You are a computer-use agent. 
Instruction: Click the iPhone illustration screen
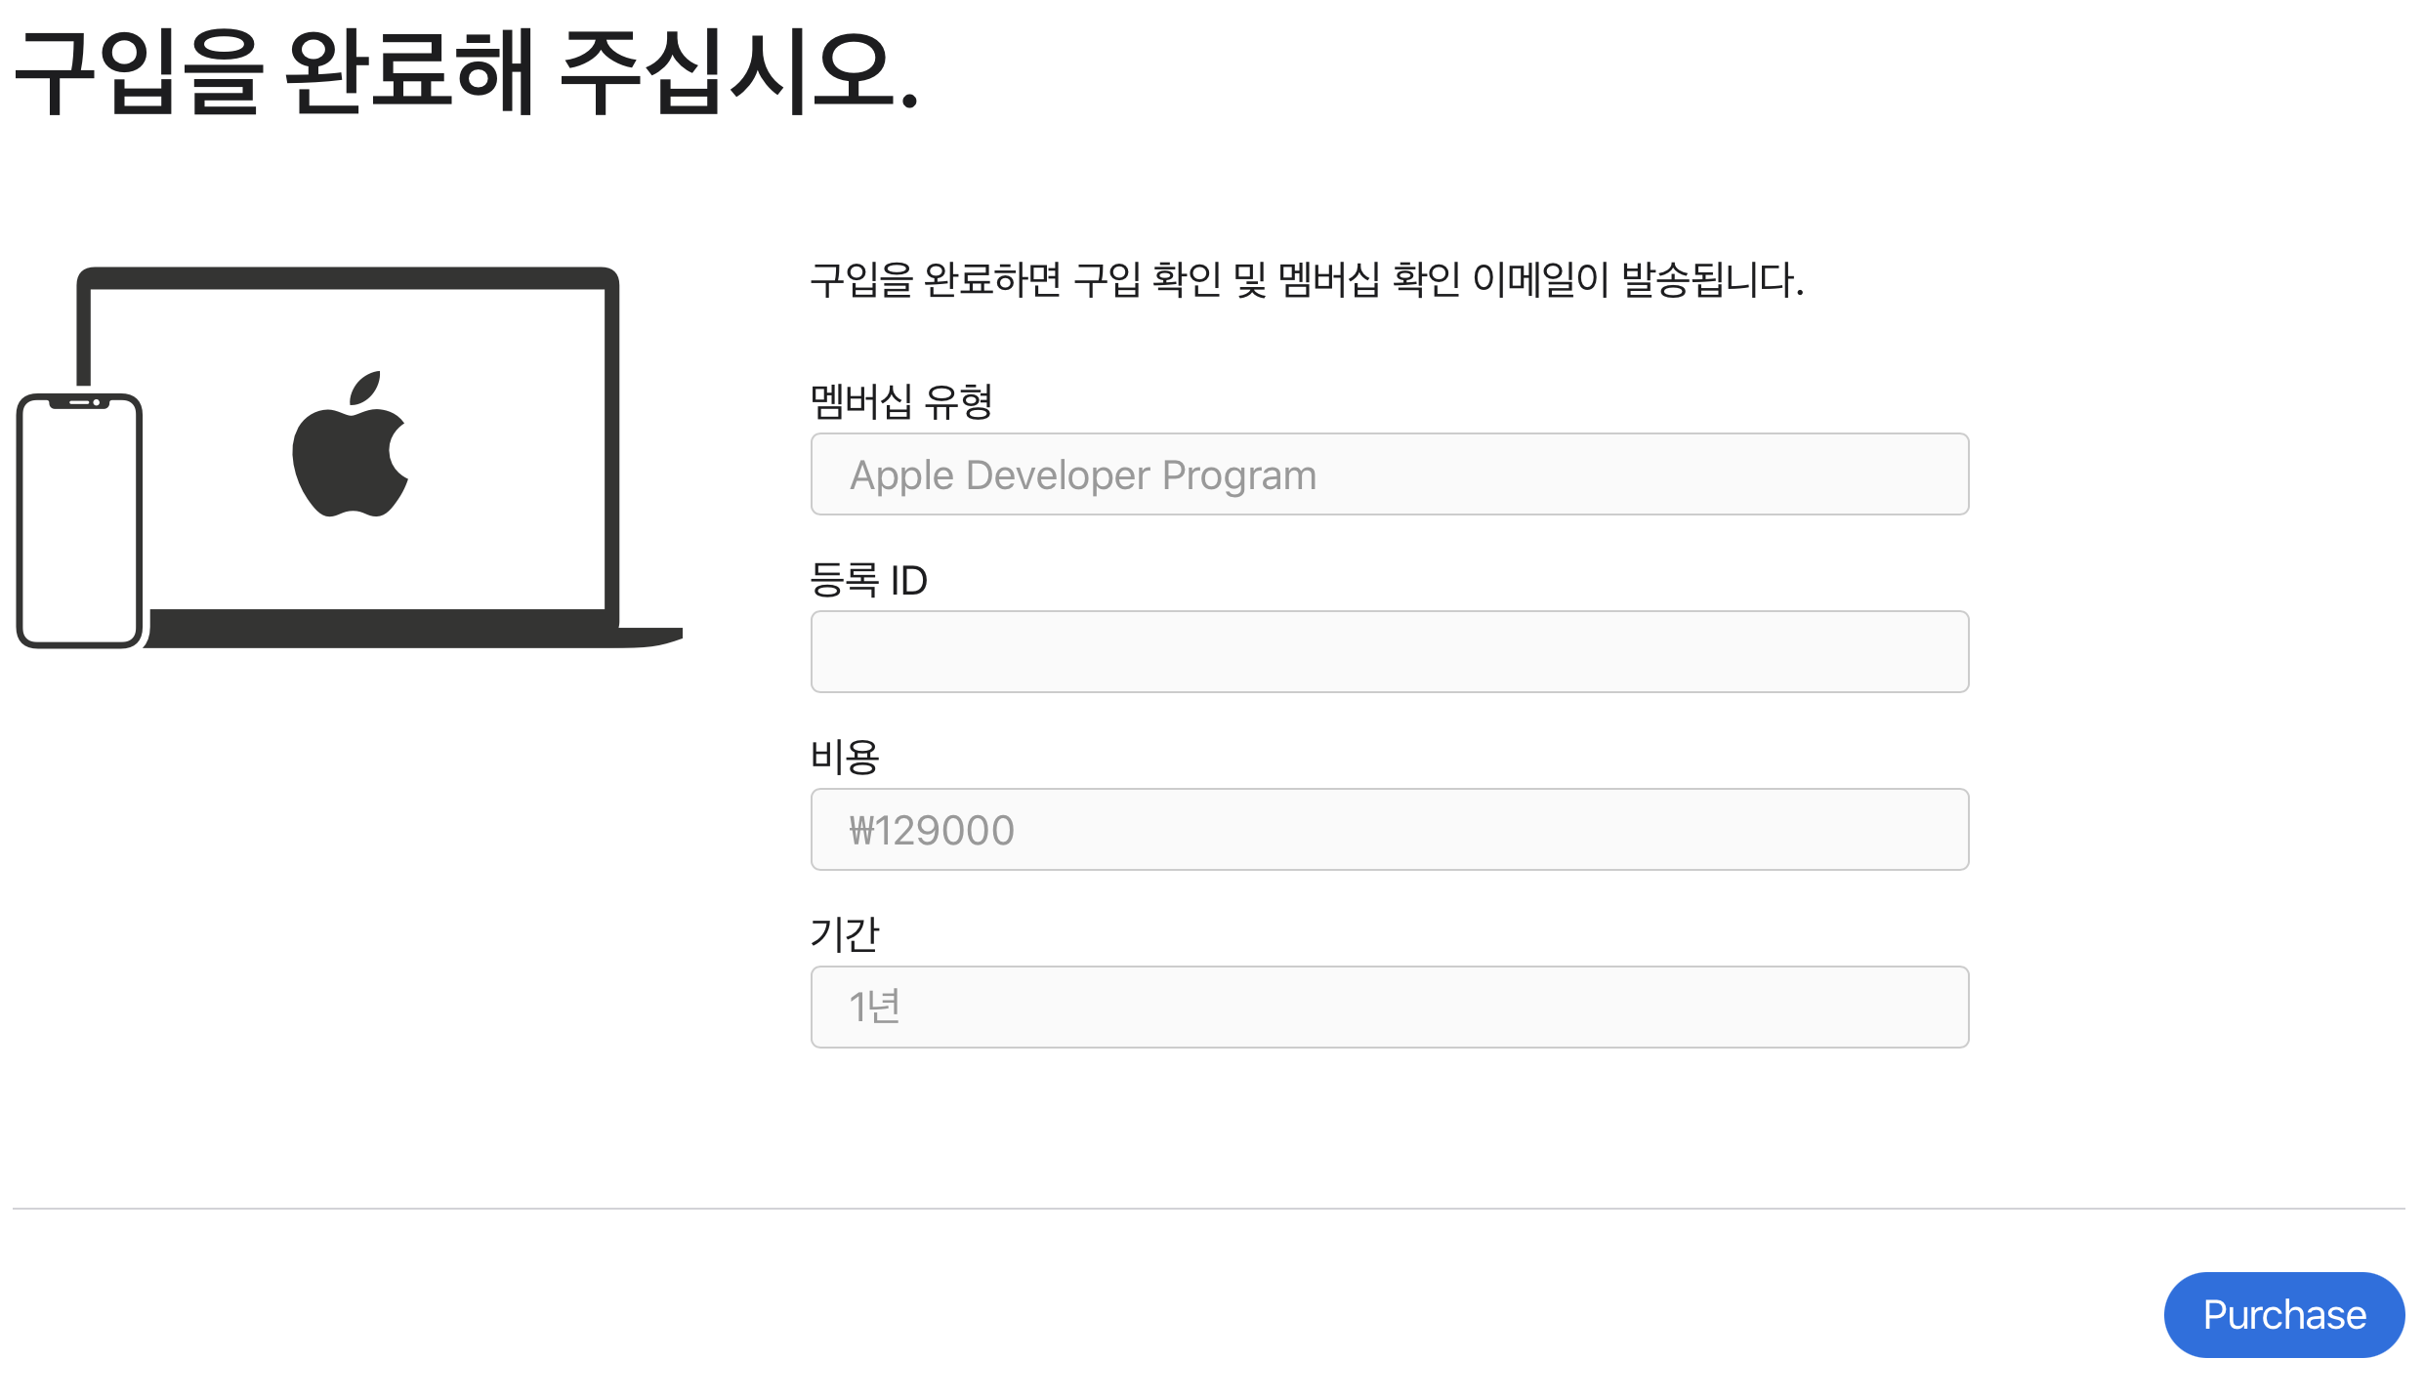click(79, 527)
